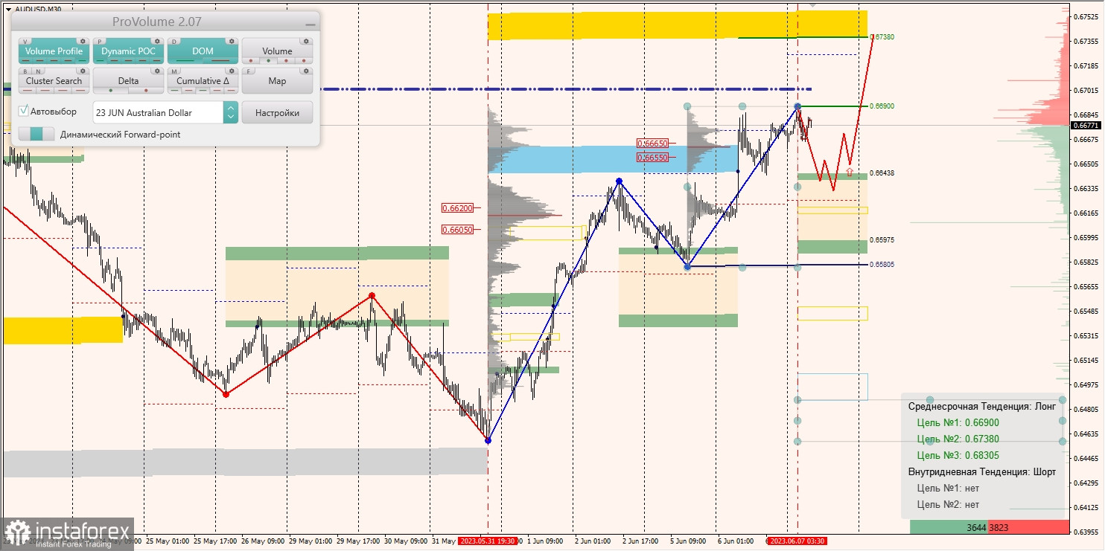
Task: Open Volume Profile gear settings
Action: click(x=83, y=42)
